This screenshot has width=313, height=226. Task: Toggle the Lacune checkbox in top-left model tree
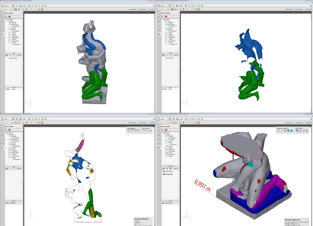click(11, 27)
